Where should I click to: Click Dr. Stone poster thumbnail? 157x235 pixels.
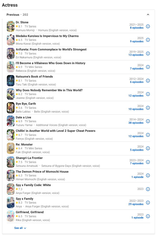11,26
